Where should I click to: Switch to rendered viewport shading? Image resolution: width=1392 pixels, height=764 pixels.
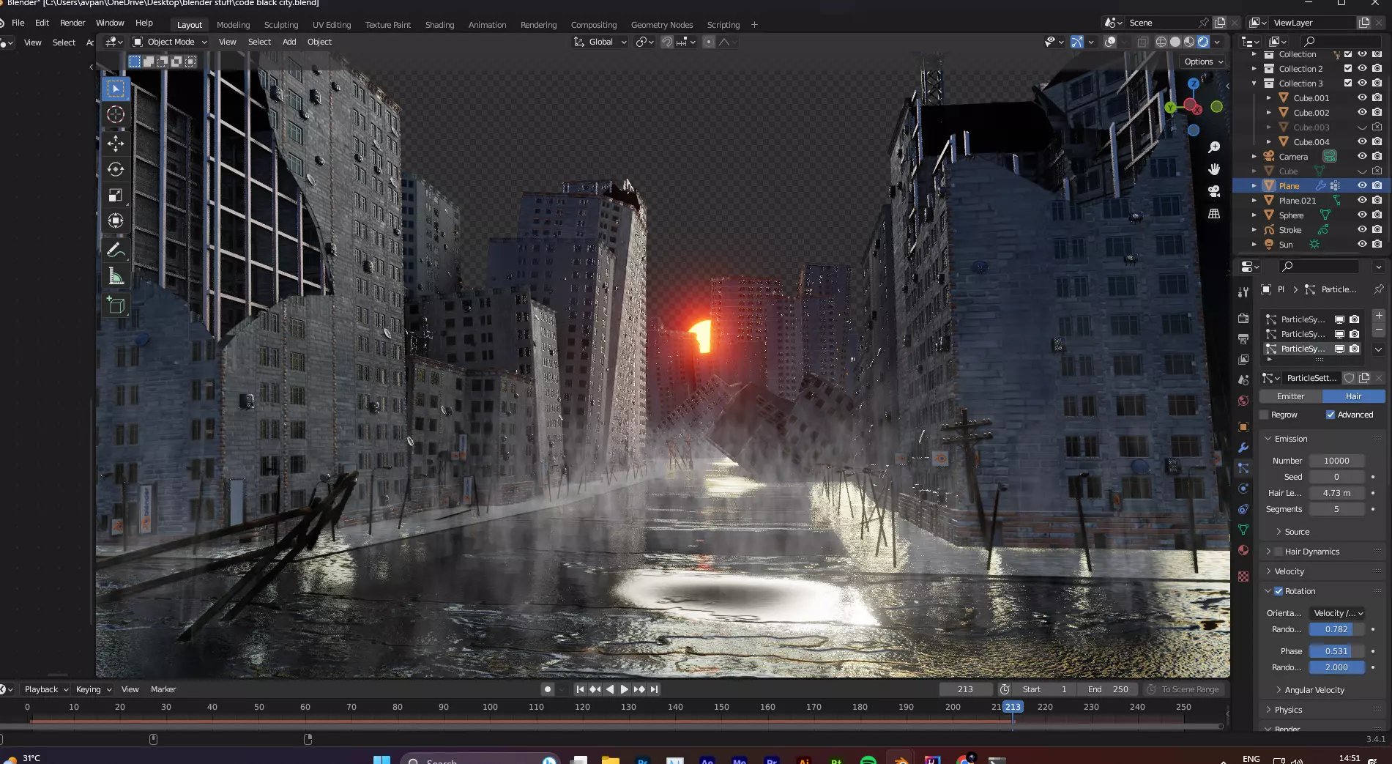(x=1203, y=42)
